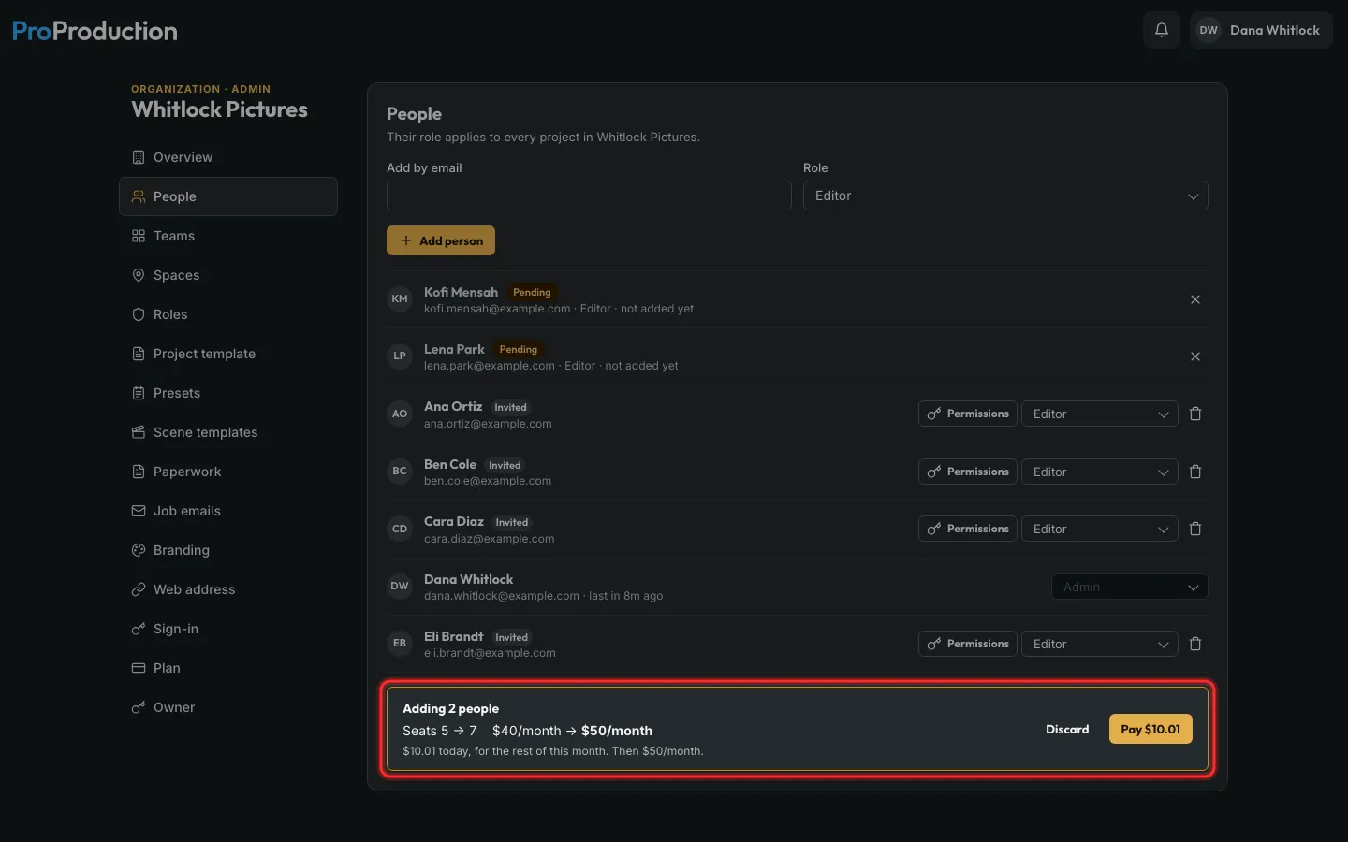Click the EB avatar for Eli Brandt
1348x842 pixels.
tap(400, 644)
